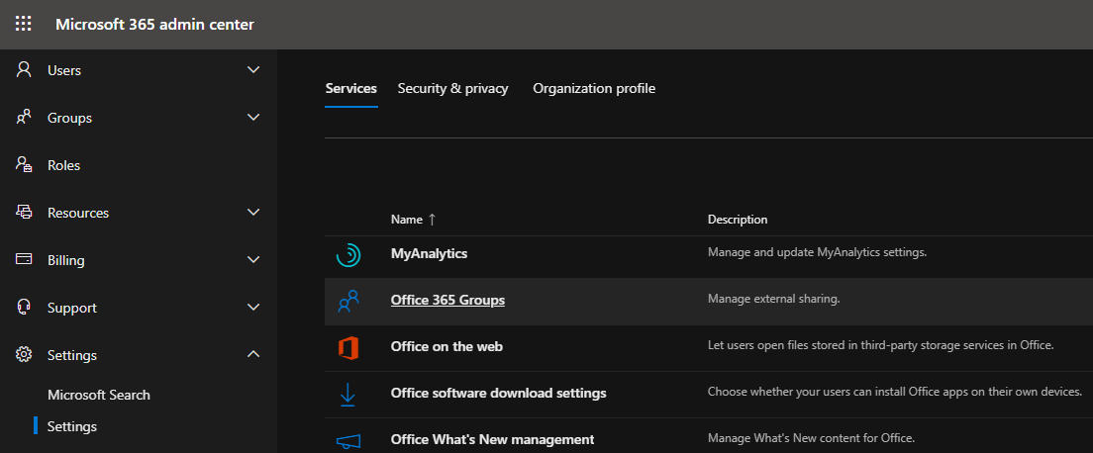Switch to the Services tab
This screenshot has height=453, width=1093.
pos(351,88)
